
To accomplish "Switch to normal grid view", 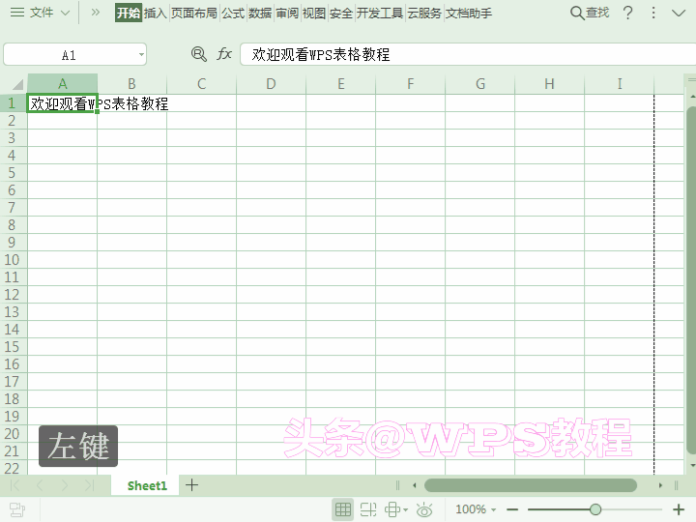I will tap(342, 509).
